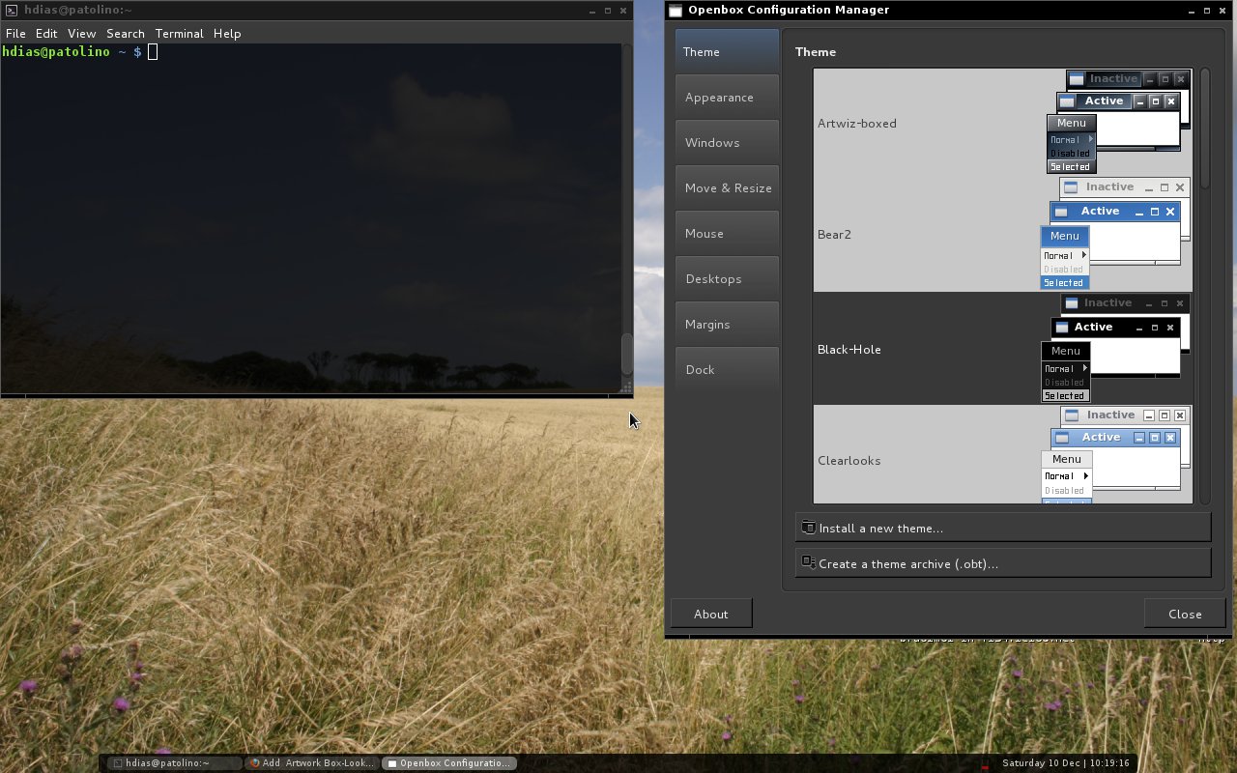Select the Bear2 theme row
The image size is (1237, 773).
(x=1002, y=234)
